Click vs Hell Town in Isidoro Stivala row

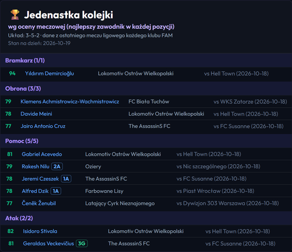click(238, 231)
